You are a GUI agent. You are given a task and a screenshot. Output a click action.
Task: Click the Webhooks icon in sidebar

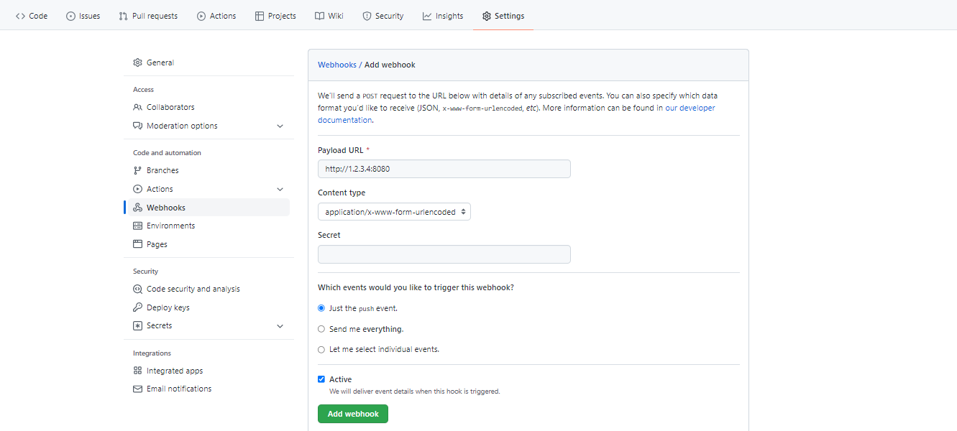tap(137, 208)
